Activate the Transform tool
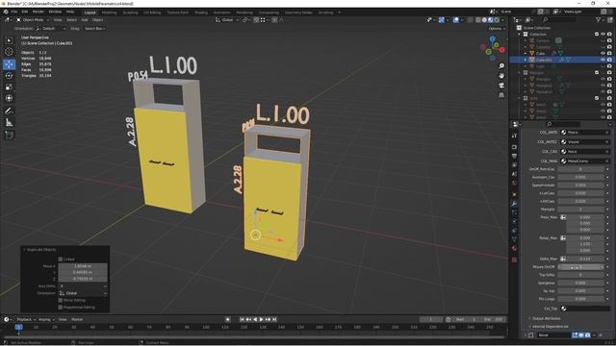Viewport: 616px width, 346px height. (x=9, y=98)
